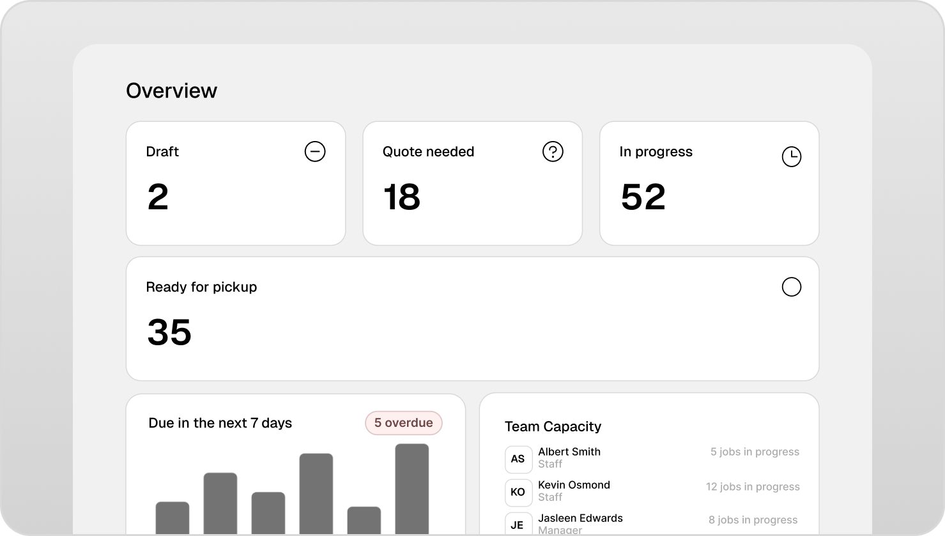Click the minus icon on the Draft card
Viewport: 945px width, 536px height.
click(x=314, y=151)
